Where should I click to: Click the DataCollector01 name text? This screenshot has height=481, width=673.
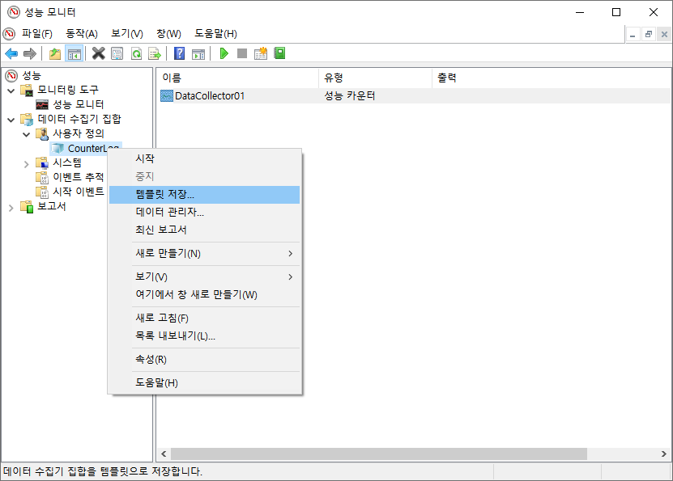tap(210, 95)
